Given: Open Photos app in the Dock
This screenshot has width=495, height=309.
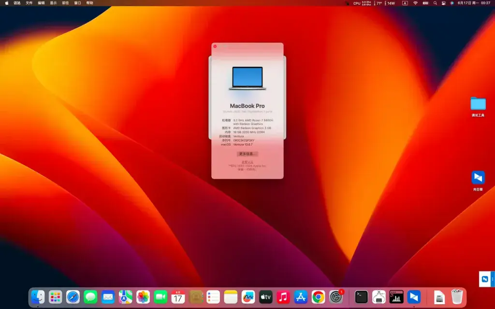Looking at the screenshot, I should (143, 297).
